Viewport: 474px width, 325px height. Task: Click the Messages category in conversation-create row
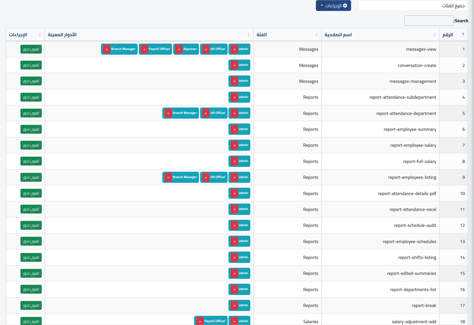pos(308,65)
